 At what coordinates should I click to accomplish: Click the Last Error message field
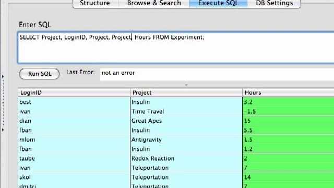217,74
